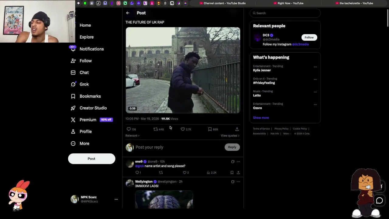The image size is (389, 219).
Task: Repost one9's comment
Action: click(x=161, y=173)
